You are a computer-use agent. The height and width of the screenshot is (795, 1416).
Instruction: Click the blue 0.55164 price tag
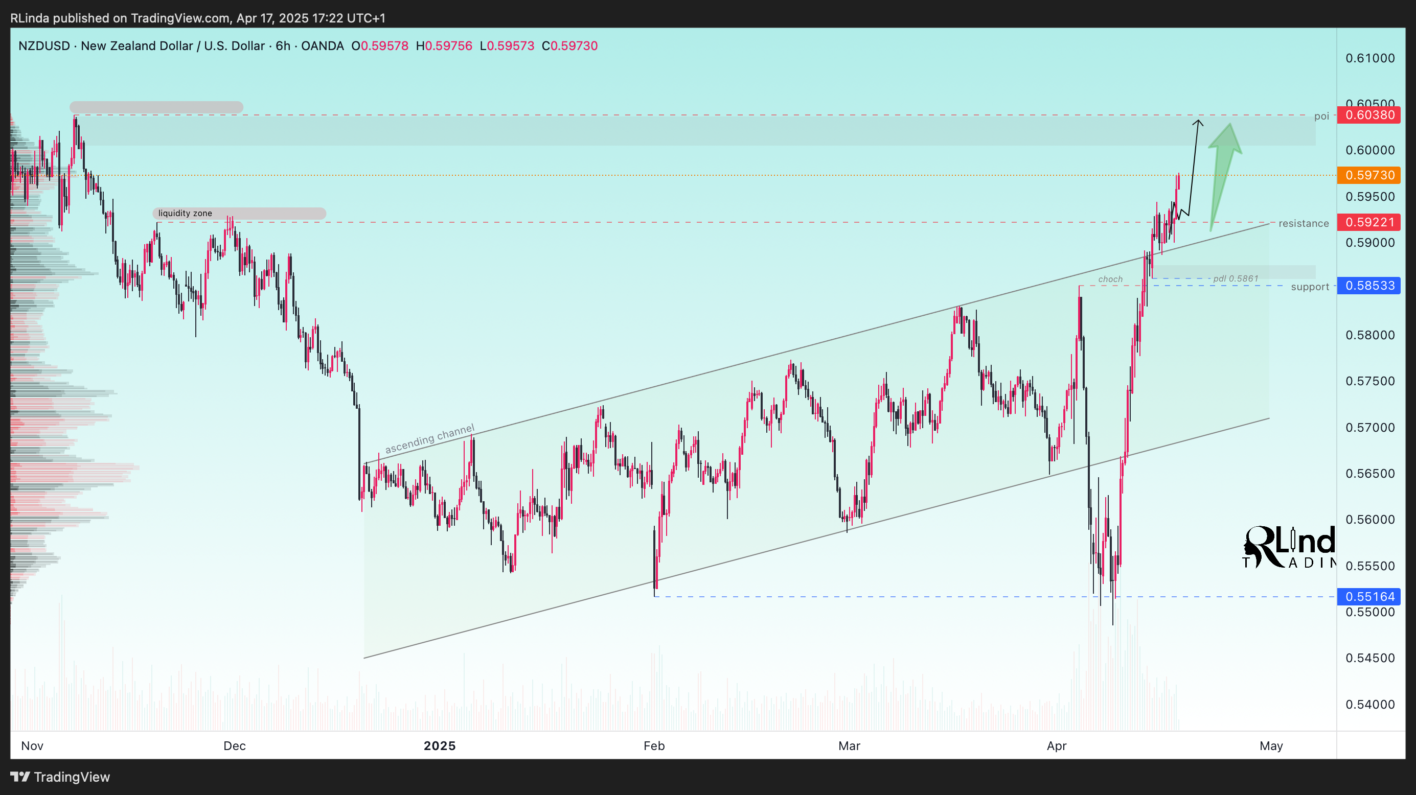1369,597
